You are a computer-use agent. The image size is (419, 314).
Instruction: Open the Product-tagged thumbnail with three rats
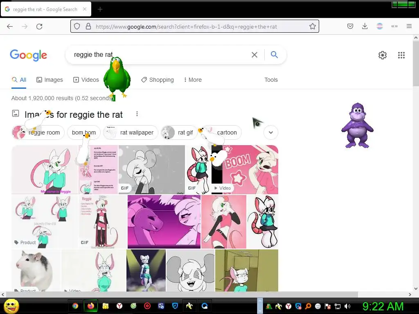45,222
